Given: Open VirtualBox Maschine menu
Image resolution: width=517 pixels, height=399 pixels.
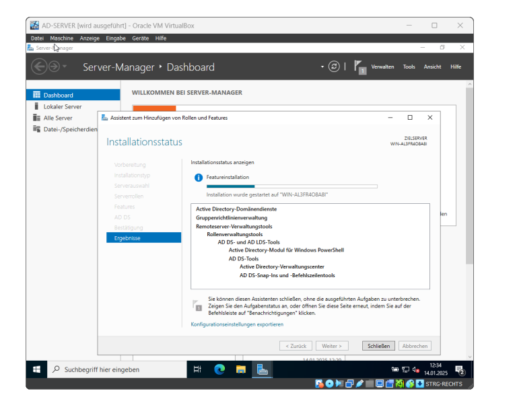Looking at the screenshot, I should point(62,38).
